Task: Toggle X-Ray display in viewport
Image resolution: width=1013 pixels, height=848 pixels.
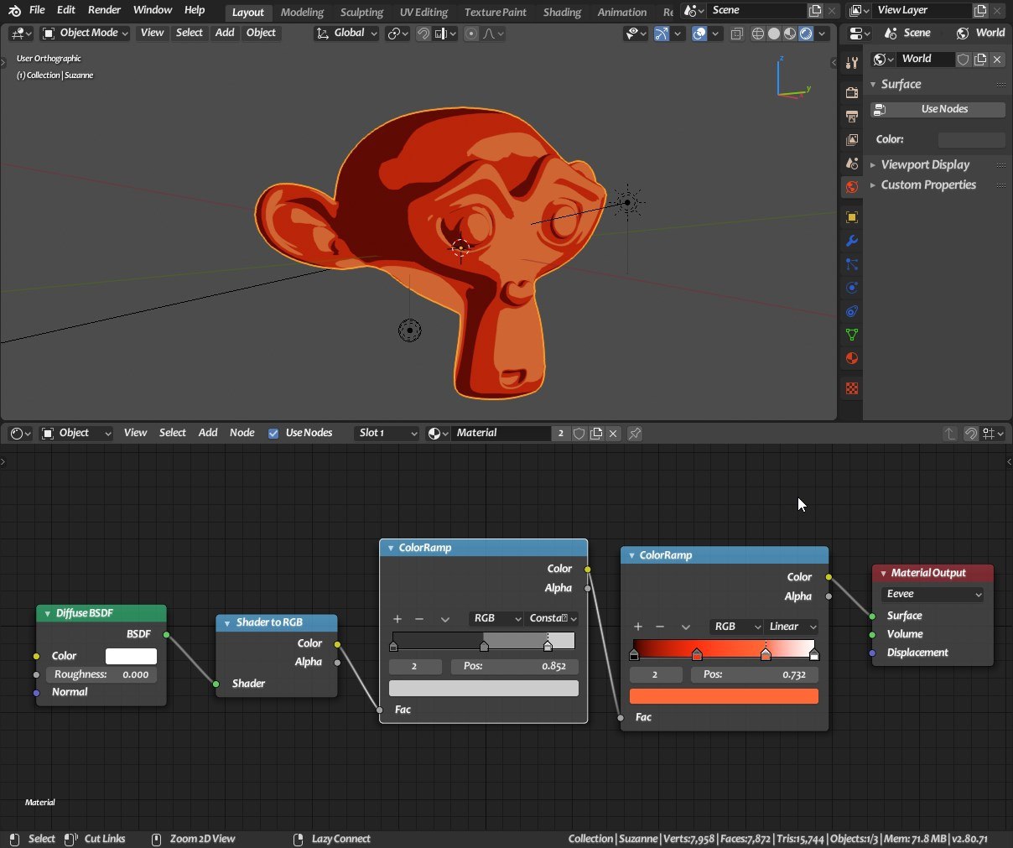Action: [x=736, y=34]
